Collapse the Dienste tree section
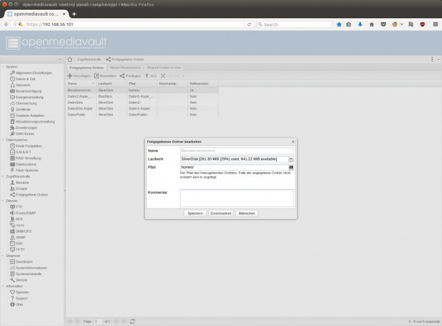442x326 pixels. [3, 201]
